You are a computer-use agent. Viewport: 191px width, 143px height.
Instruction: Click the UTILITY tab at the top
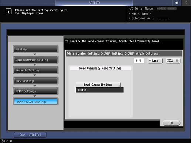pyautogui.click(x=94, y=3)
